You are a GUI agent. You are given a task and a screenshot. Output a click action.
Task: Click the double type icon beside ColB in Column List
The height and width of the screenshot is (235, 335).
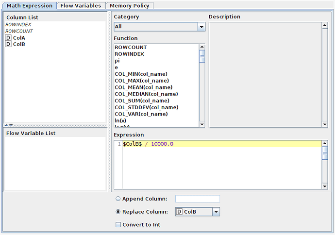click(8, 44)
